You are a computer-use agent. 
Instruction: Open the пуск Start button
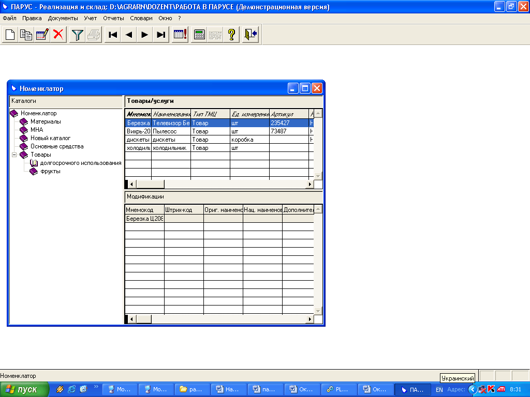(x=24, y=390)
